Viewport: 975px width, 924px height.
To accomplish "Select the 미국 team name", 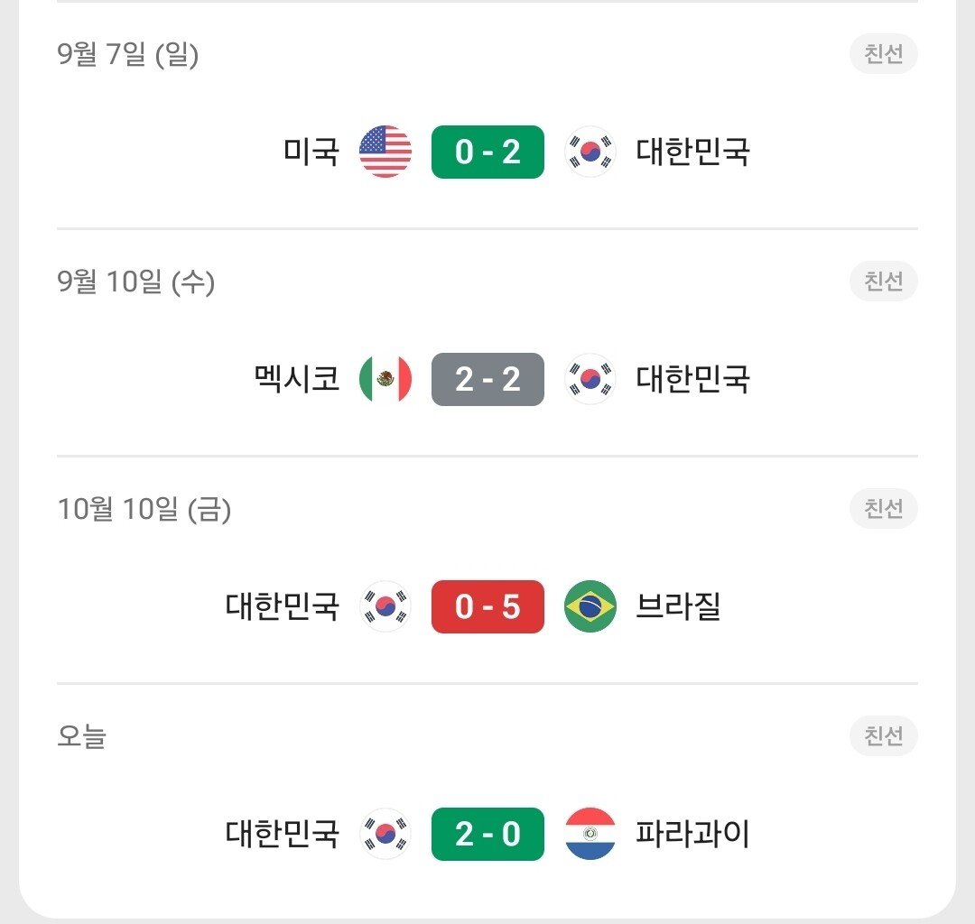I will coord(311,152).
